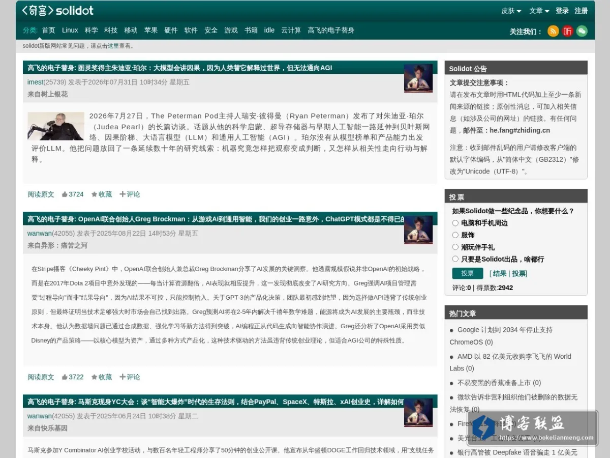This screenshot has width=610, height=458.
Task: Click the Solidot logo
Action: pos(57,10)
